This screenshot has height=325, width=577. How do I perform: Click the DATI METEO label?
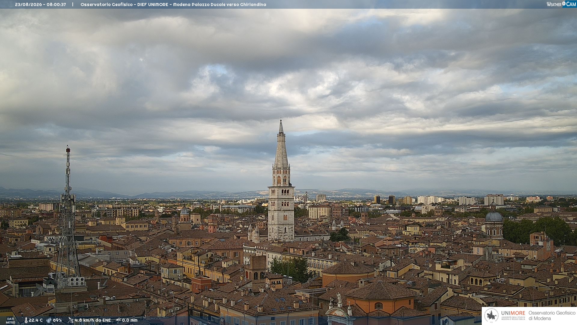coord(11,320)
